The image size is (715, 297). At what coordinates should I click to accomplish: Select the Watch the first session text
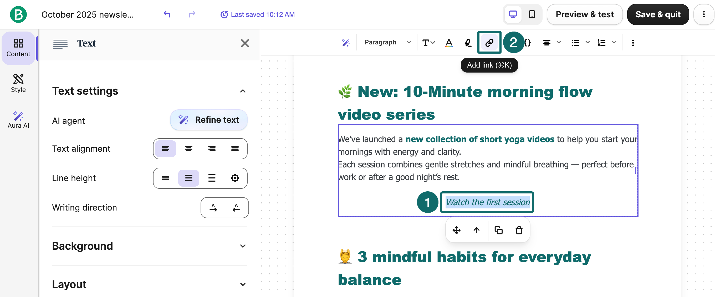click(x=487, y=202)
